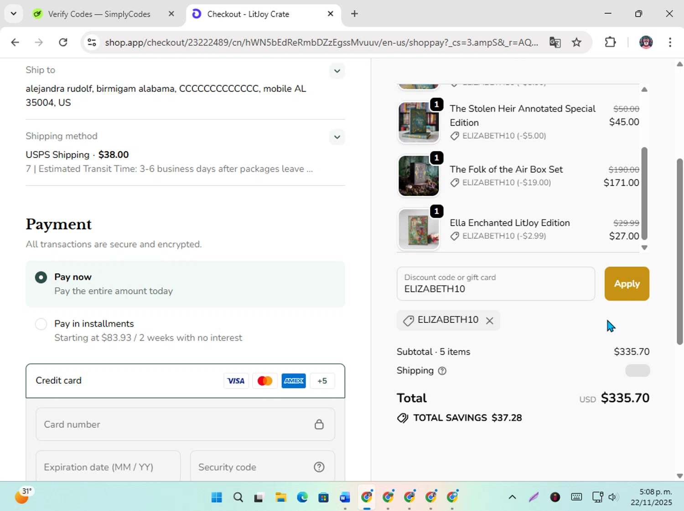Open the Chrome profile avatar

(x=646, y=42)
